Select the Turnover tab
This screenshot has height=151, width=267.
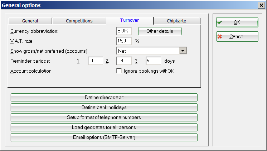click(130, 21)
